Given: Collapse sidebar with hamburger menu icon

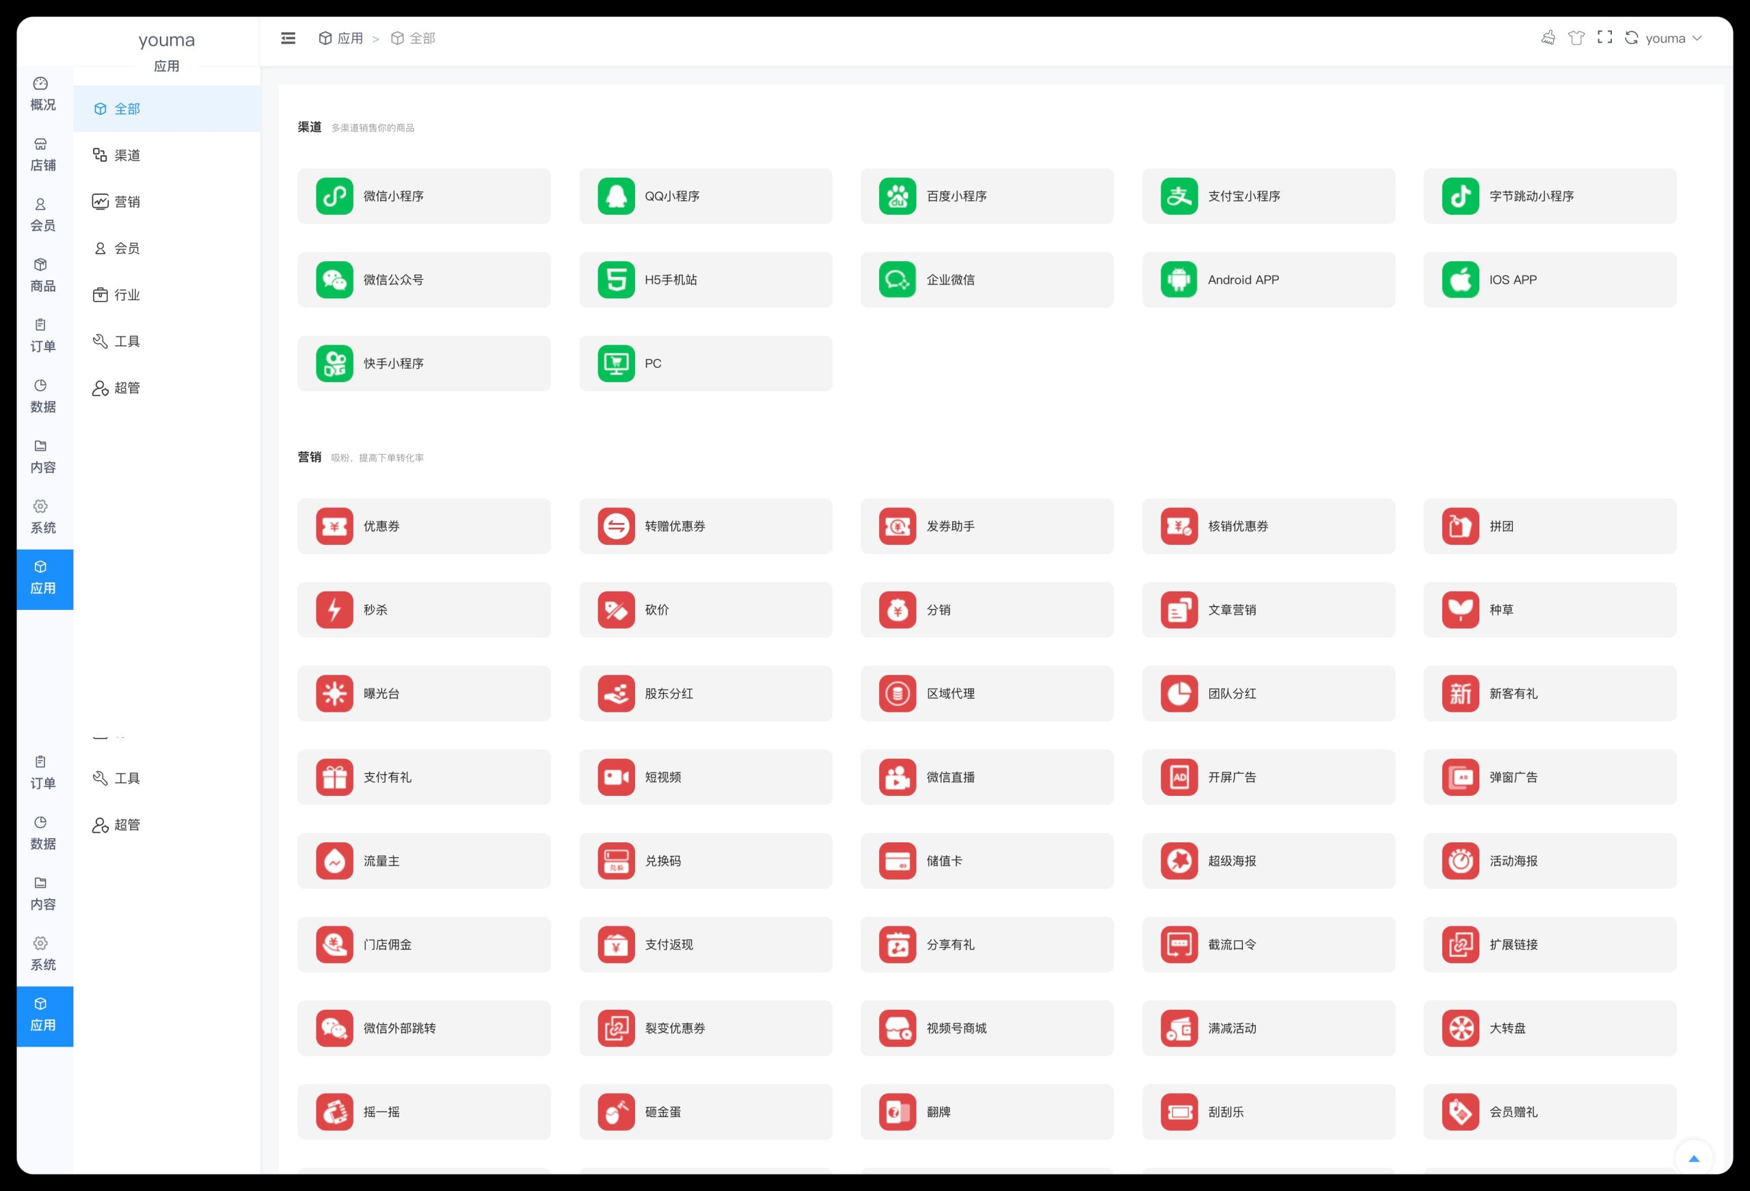Looking at the screenshot, I should click(288, 38).
